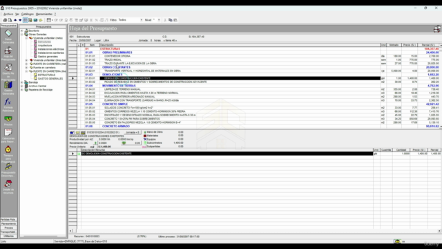The height and width of the screenshot is (249, 442).
Task: Open the Precios money icon in sidebar
Action: pos(8,119)
